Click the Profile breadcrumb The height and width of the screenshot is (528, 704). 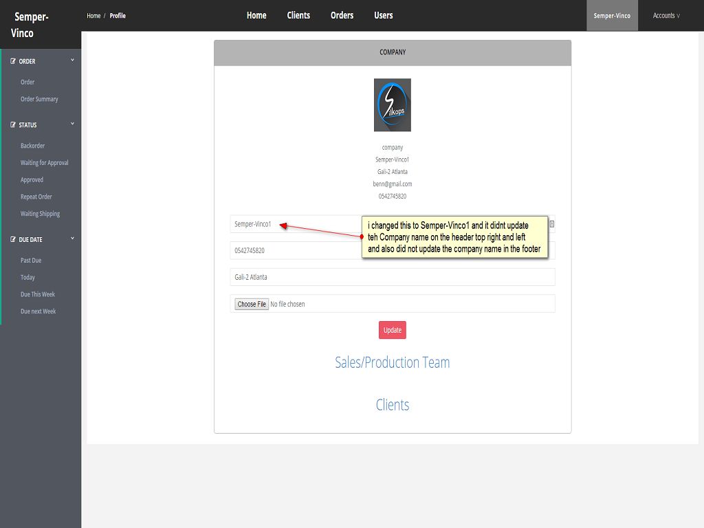(x=118, y=16)
